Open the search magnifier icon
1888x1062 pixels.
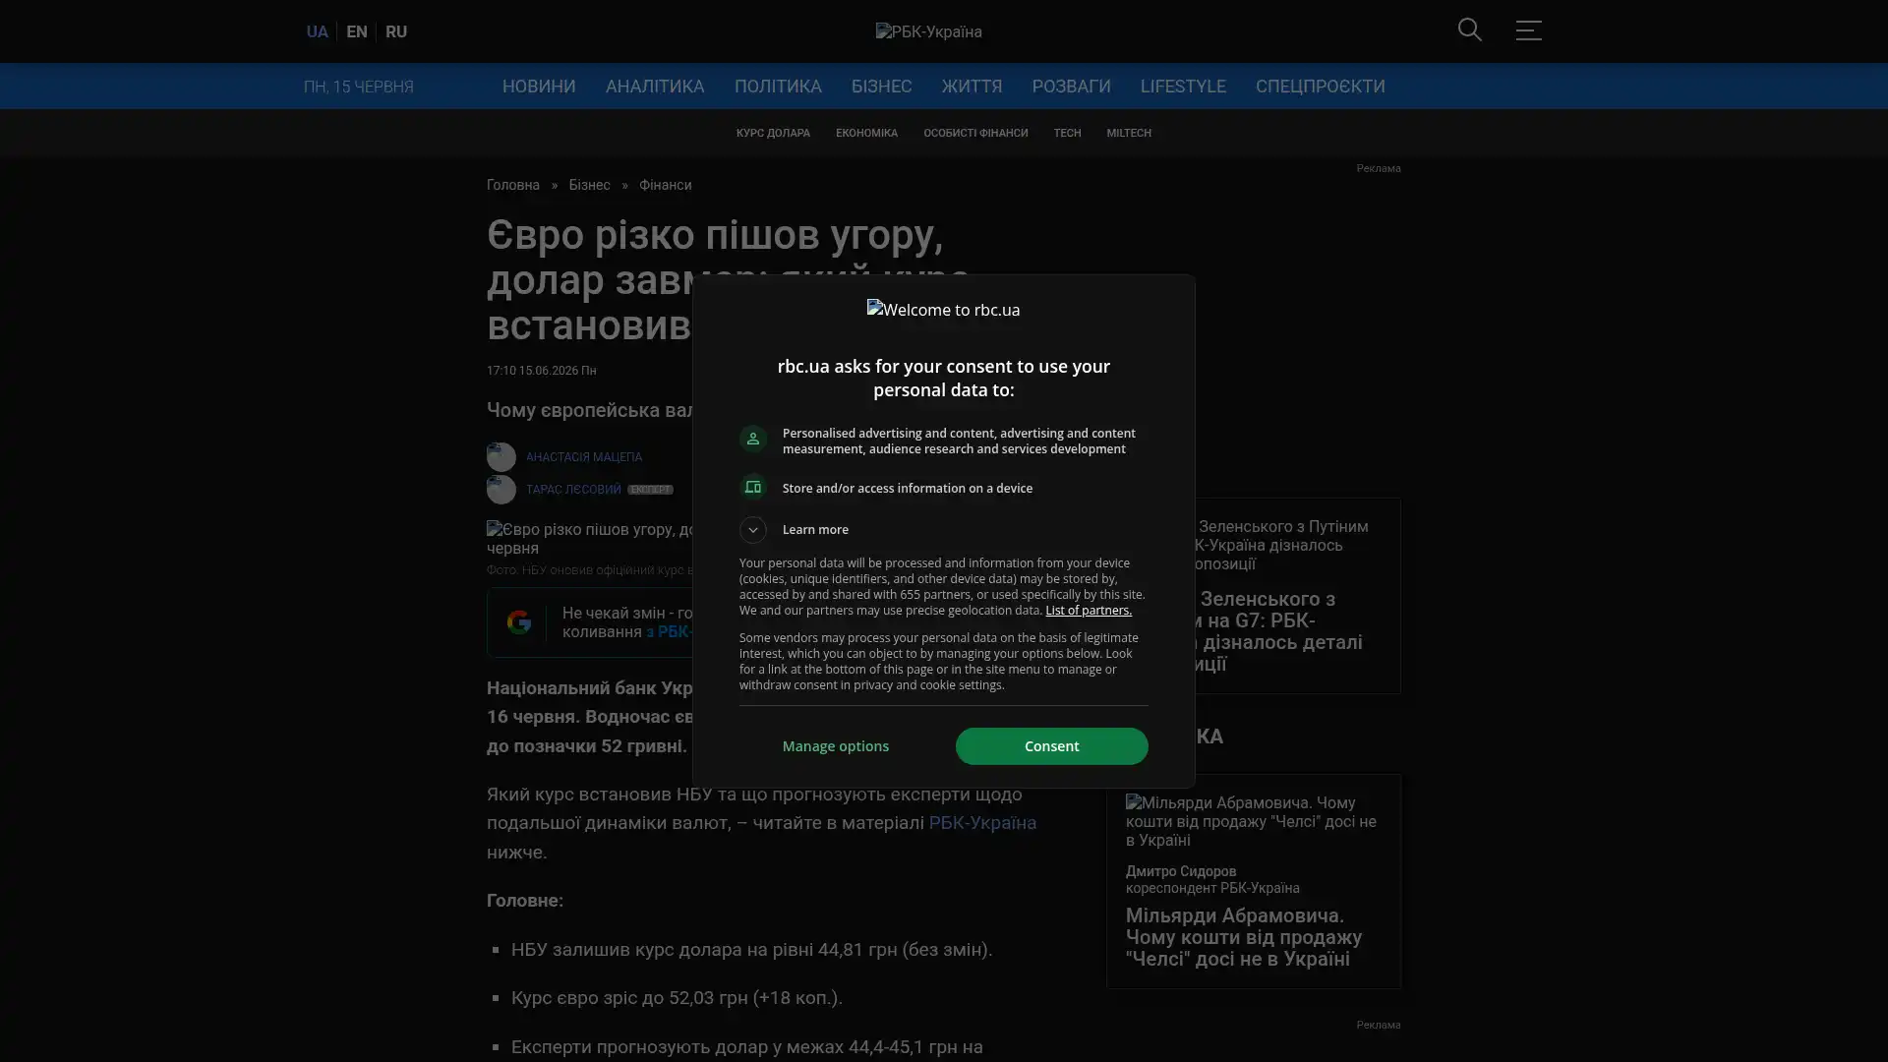point(1469,30)
